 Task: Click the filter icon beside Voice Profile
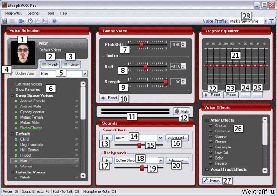coord(271,21)
